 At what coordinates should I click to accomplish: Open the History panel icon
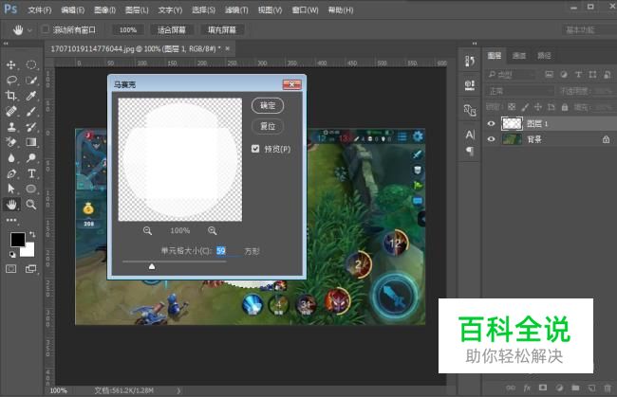(x=470, y=62)
